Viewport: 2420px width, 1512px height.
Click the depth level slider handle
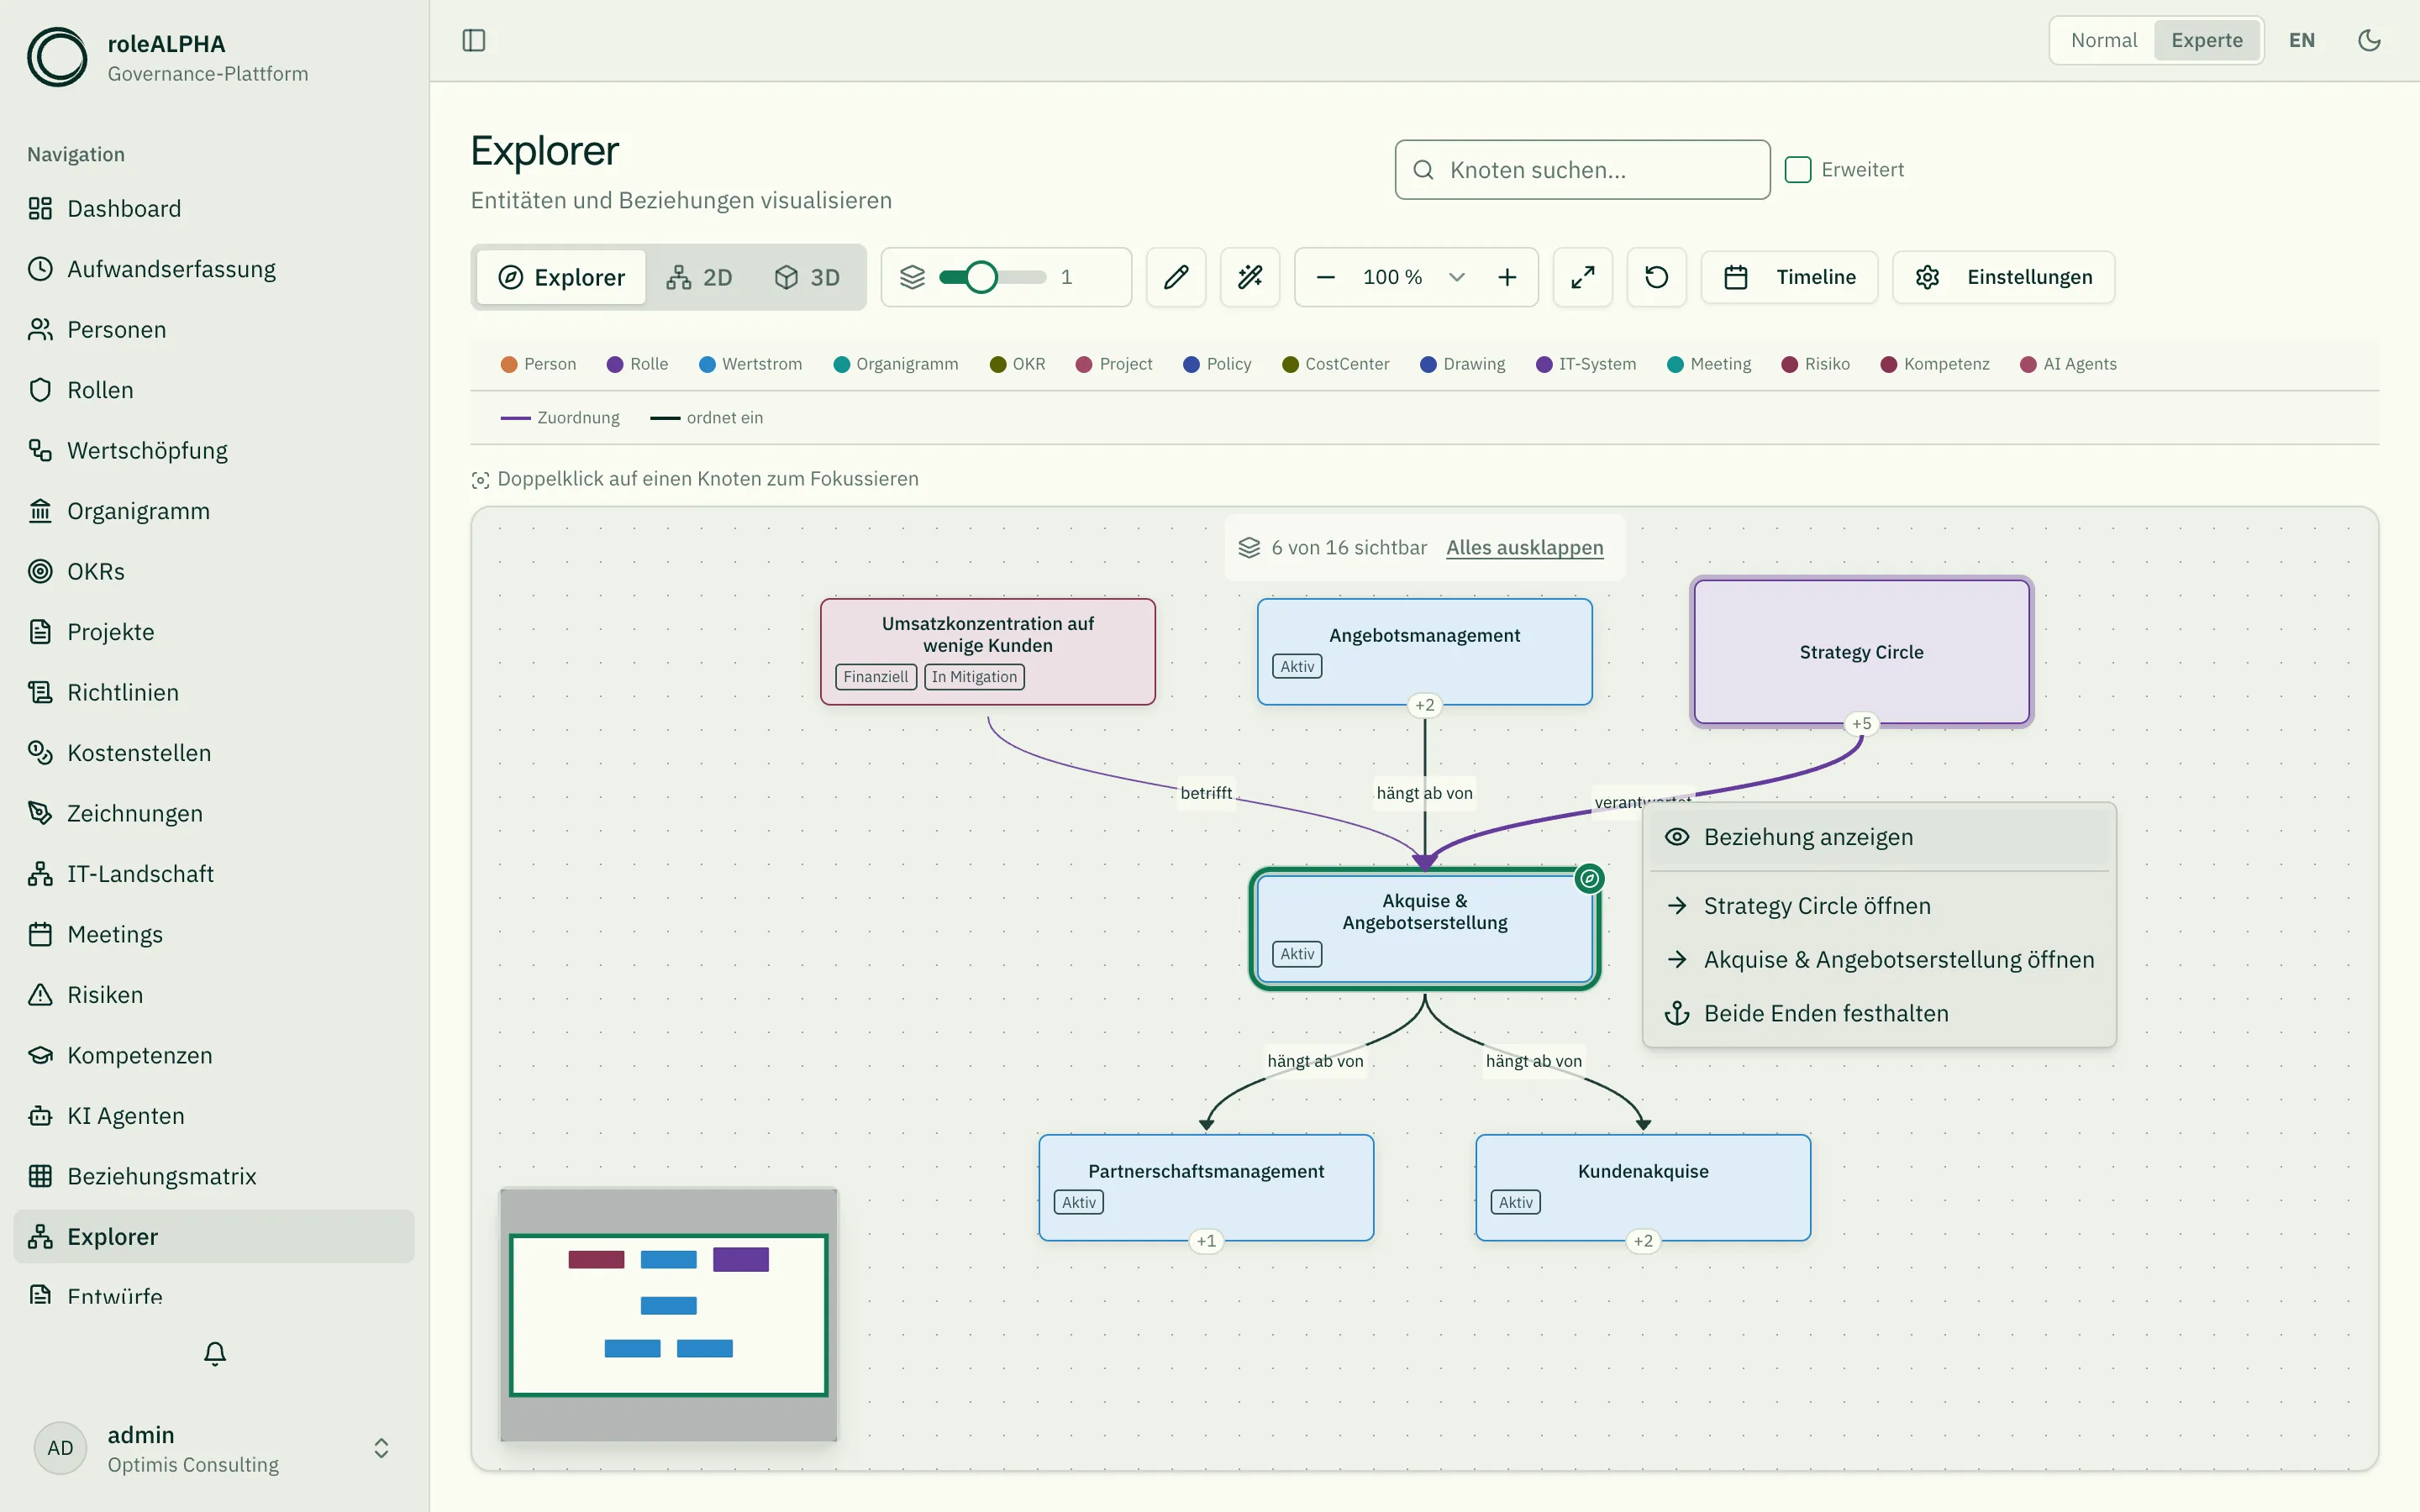coord(981,277)
